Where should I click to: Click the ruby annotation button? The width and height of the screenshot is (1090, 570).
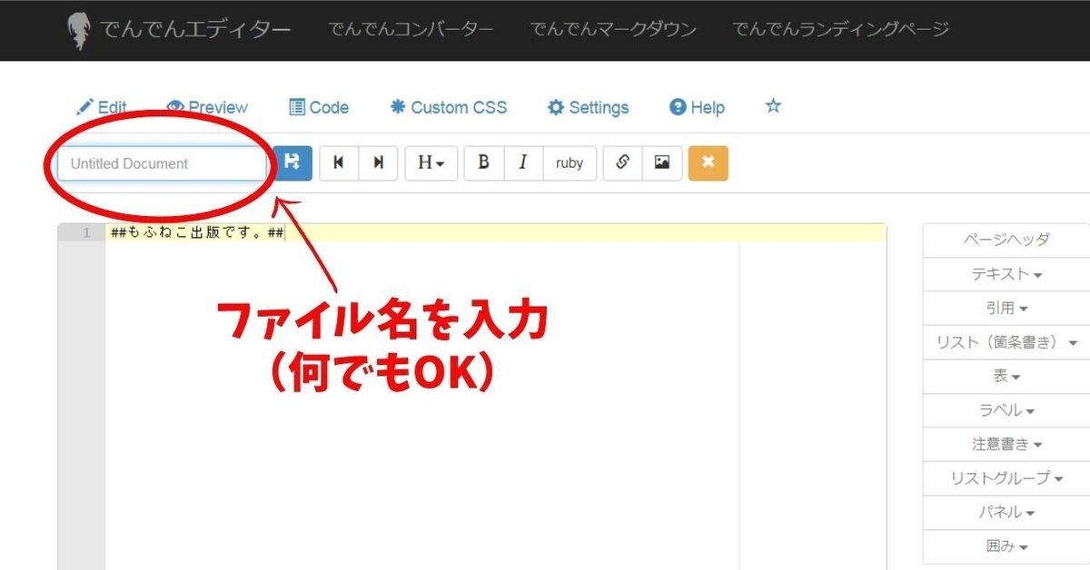(570, 163)
